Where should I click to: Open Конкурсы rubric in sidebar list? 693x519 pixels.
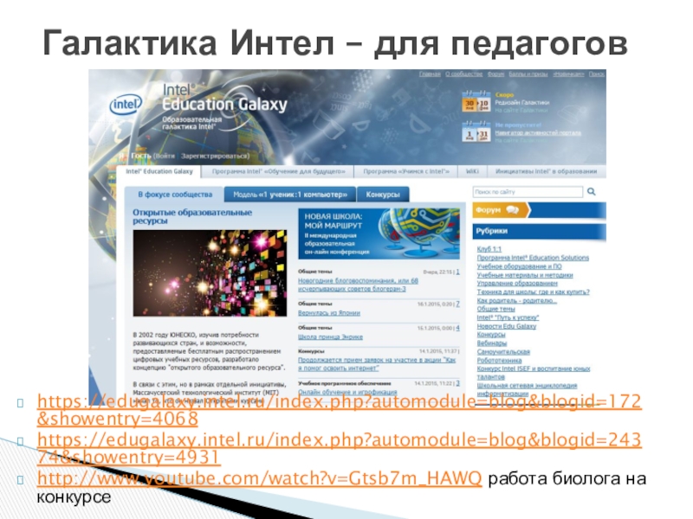[491, 335]
